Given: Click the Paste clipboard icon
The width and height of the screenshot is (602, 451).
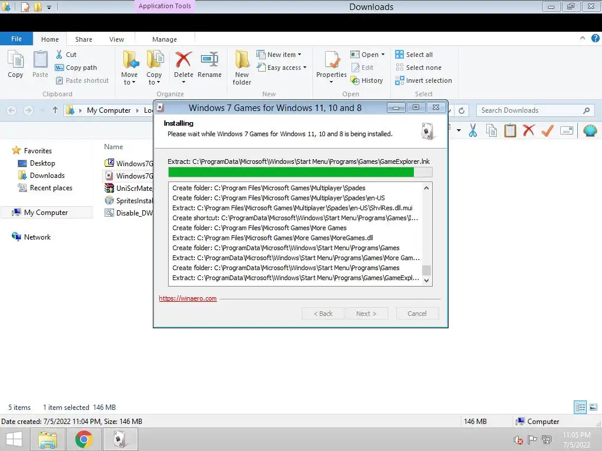Looking at the screenshot, I should (x=40, y=64).
